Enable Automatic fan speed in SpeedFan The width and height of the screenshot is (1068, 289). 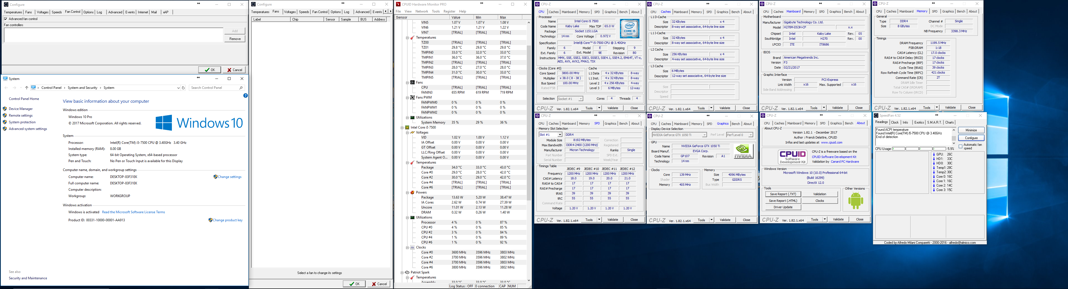961,147
